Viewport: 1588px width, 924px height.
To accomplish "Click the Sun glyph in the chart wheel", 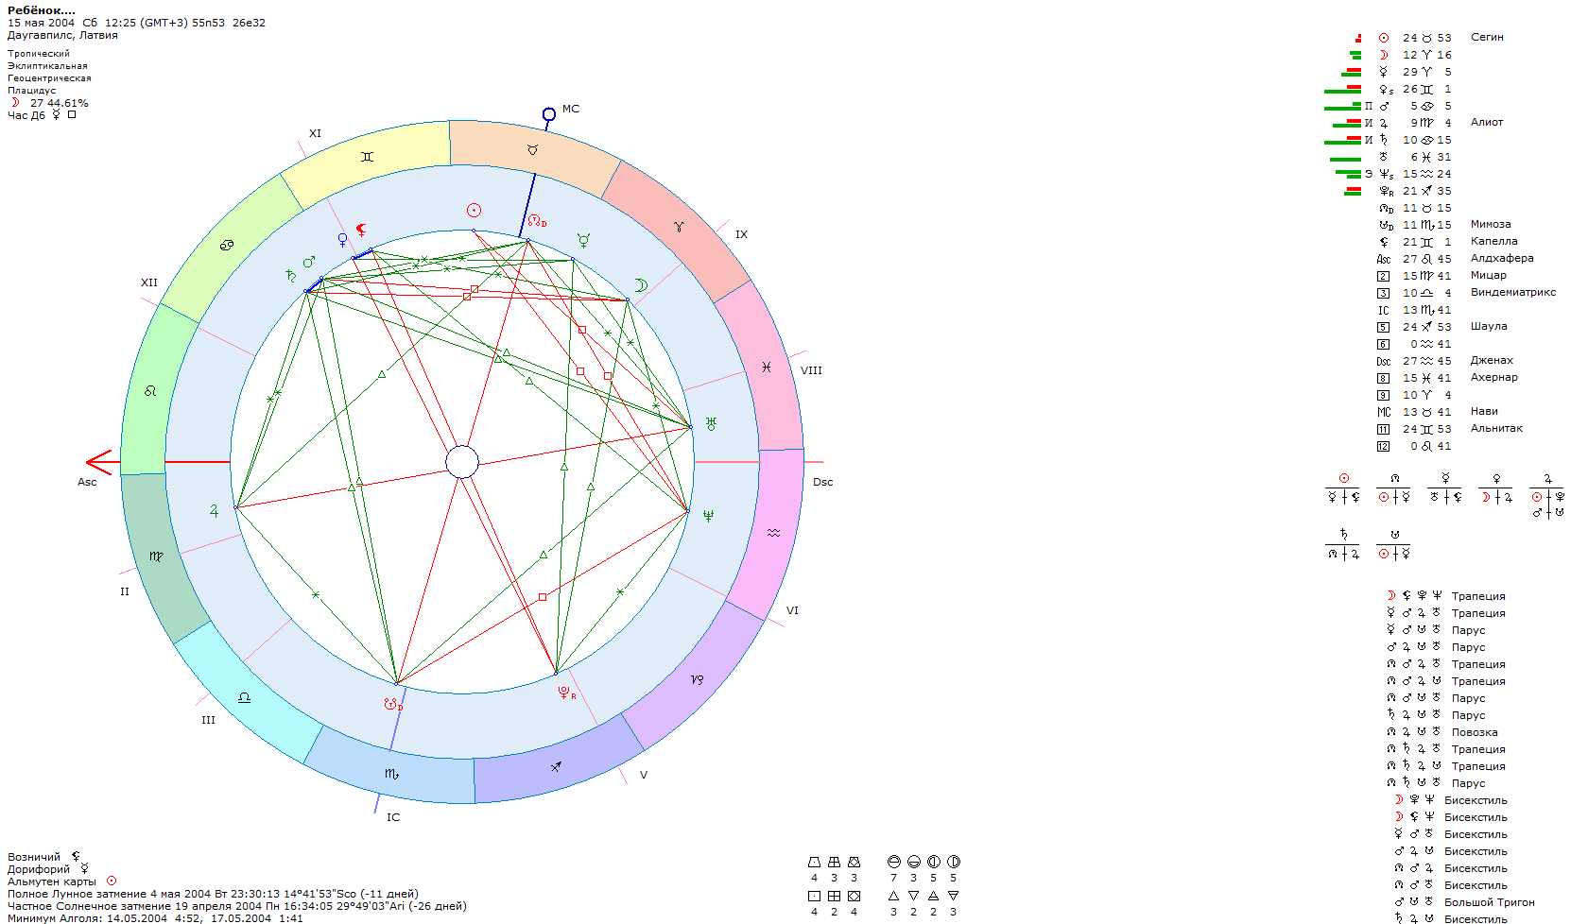I will point(475,210).
